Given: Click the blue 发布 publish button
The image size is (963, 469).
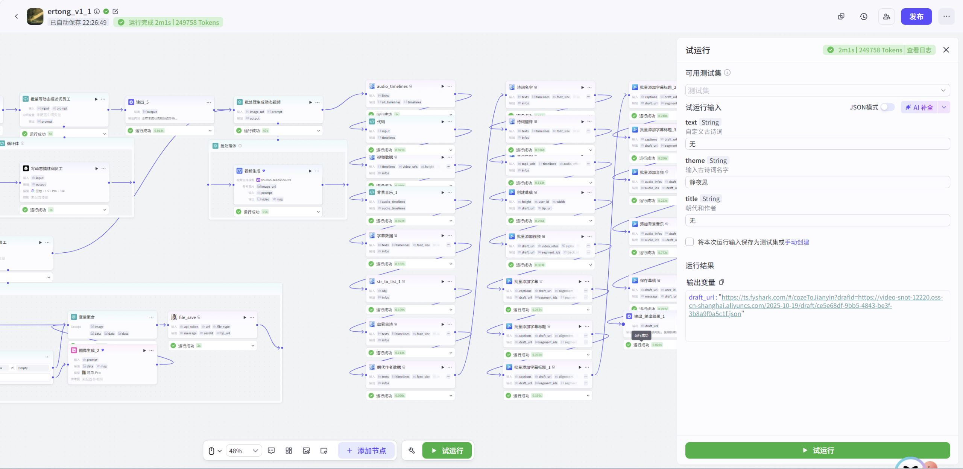Looking at the screenshot, I should (x=916, y=17).
